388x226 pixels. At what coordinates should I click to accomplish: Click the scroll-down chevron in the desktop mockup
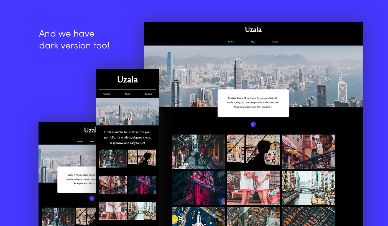click(x=253, y=124)
